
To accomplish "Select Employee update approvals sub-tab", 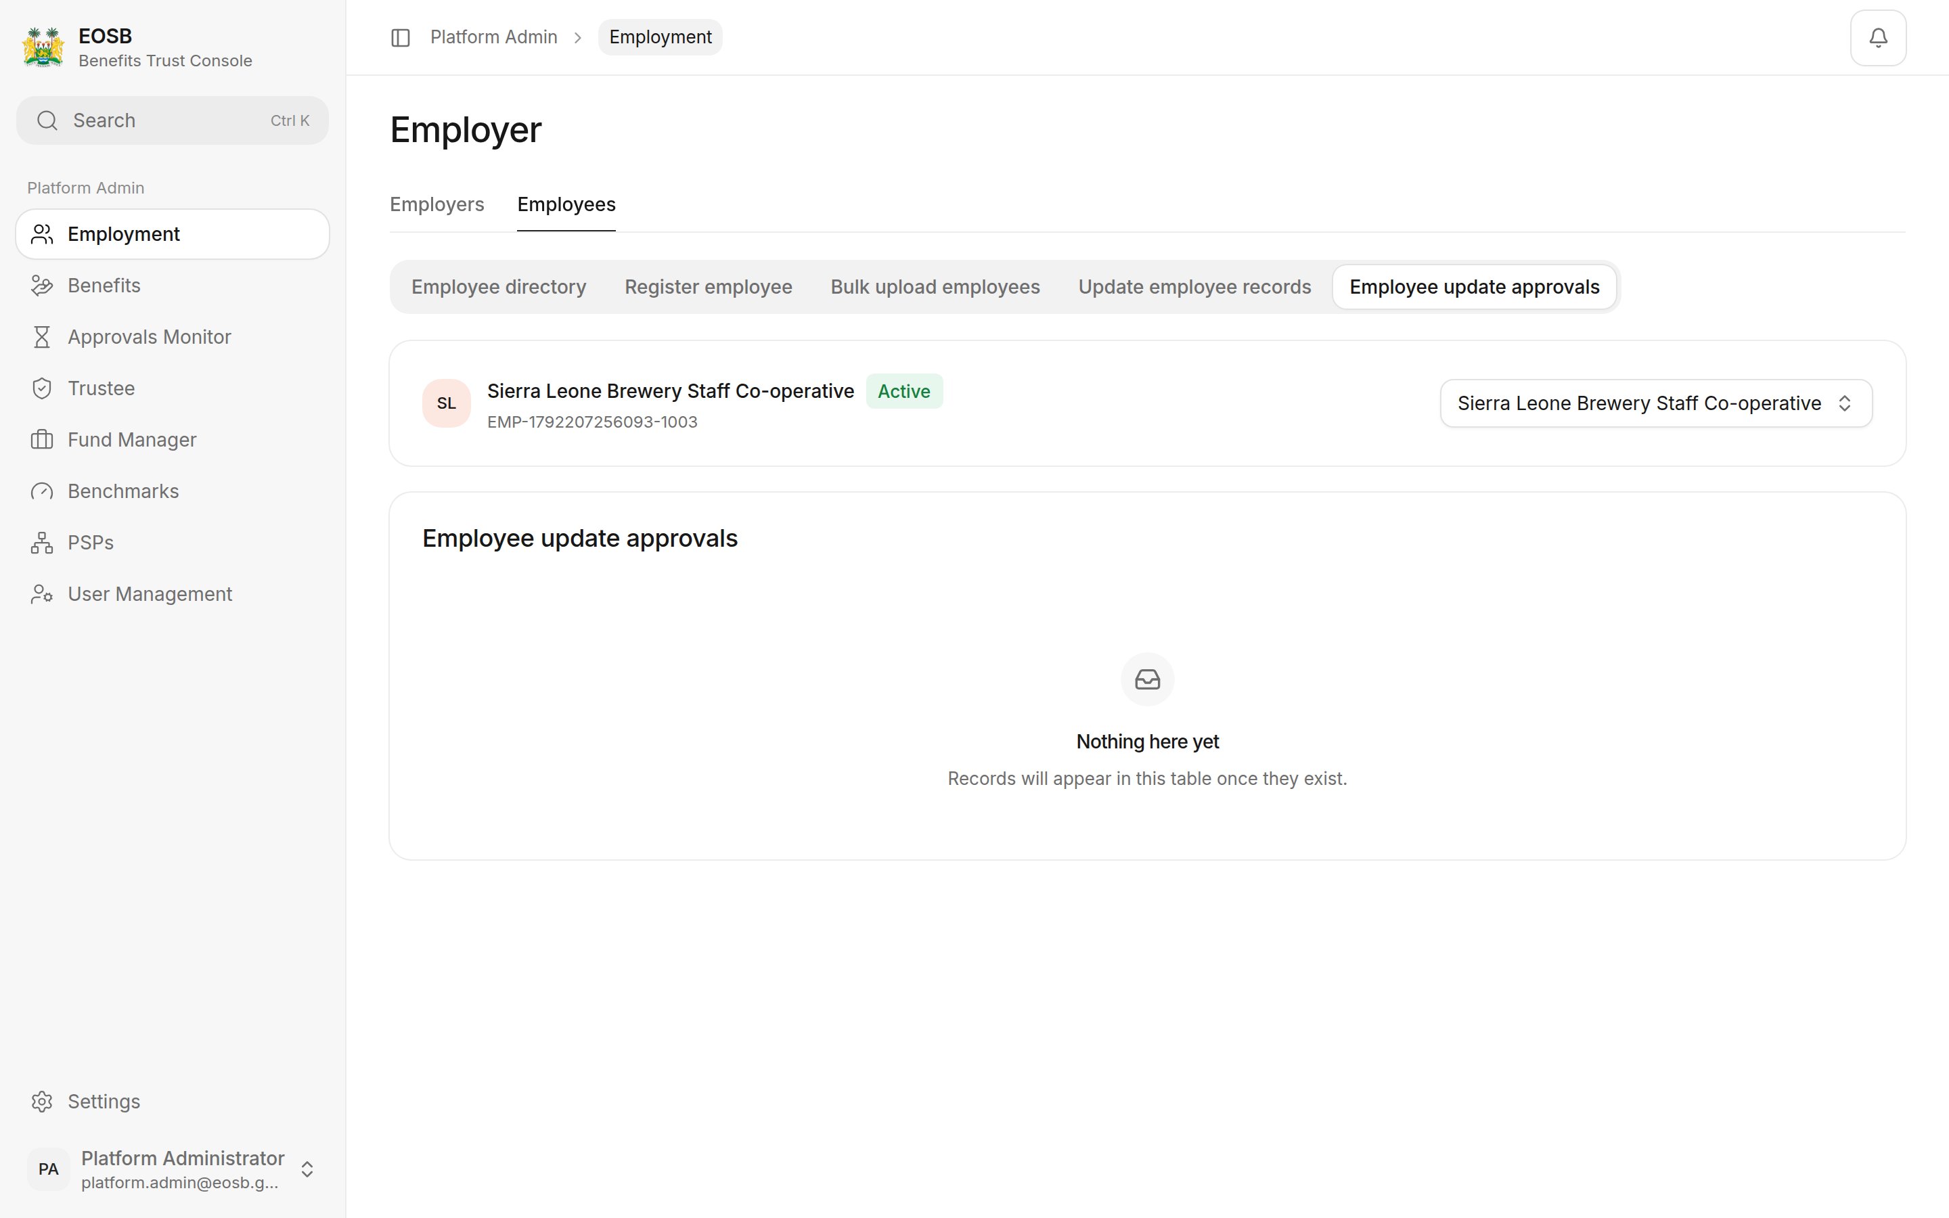I will (1474, 287).
